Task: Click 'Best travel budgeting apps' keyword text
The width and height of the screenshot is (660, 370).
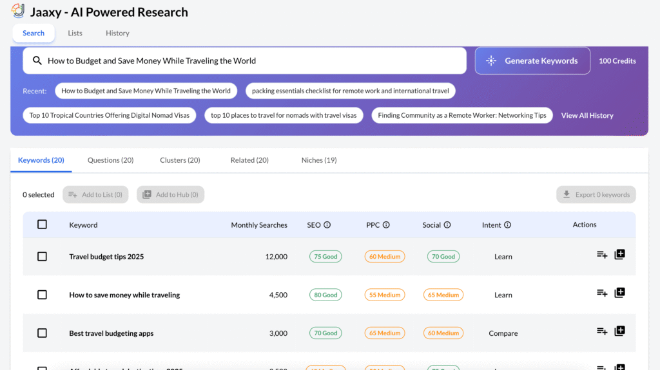Action: point(111,333)
